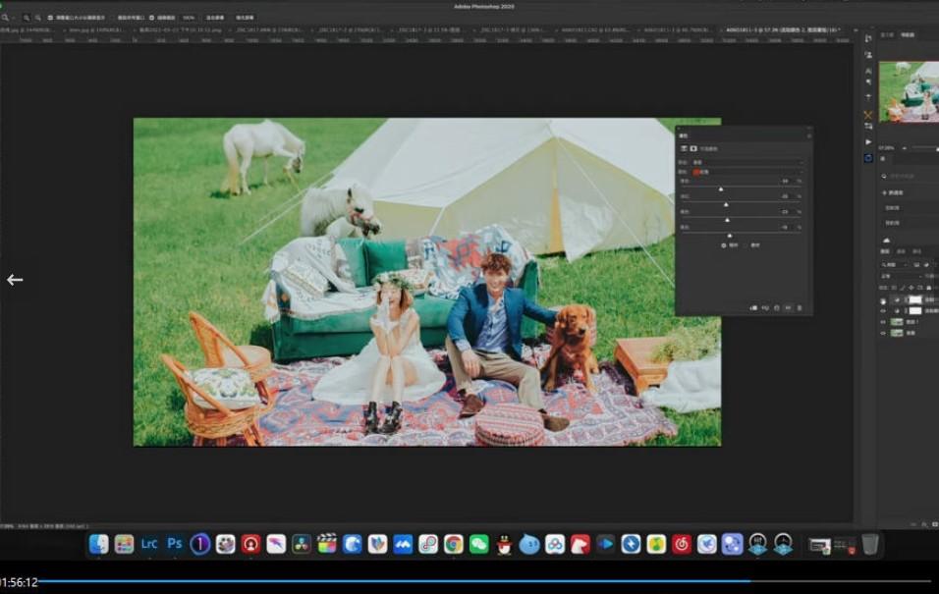939x594 pixels.
Task: Open Lightroom Classic from the Dock
Action: [x=149, y=544]
